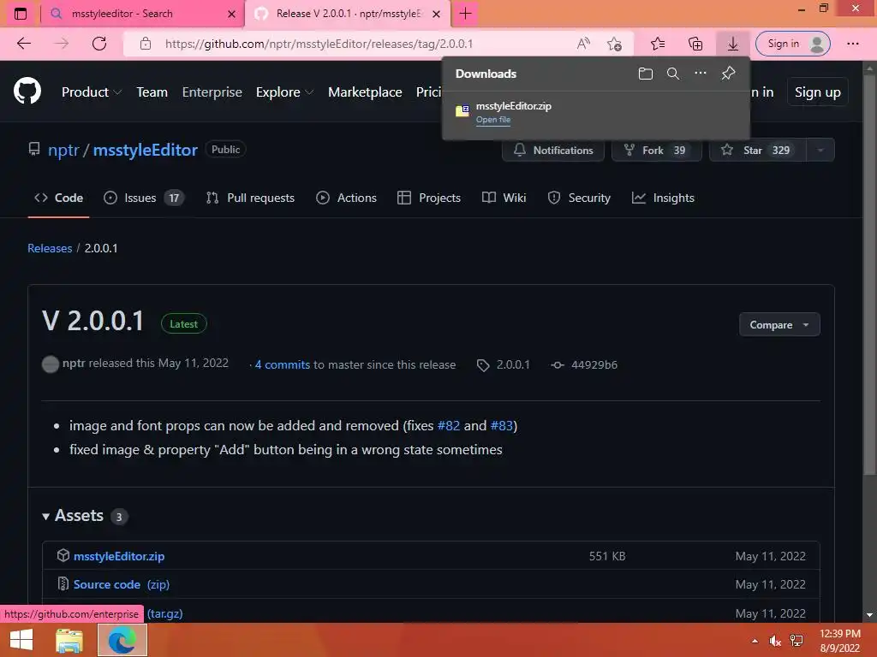Open the Insights tab

[x=663, y=198]
